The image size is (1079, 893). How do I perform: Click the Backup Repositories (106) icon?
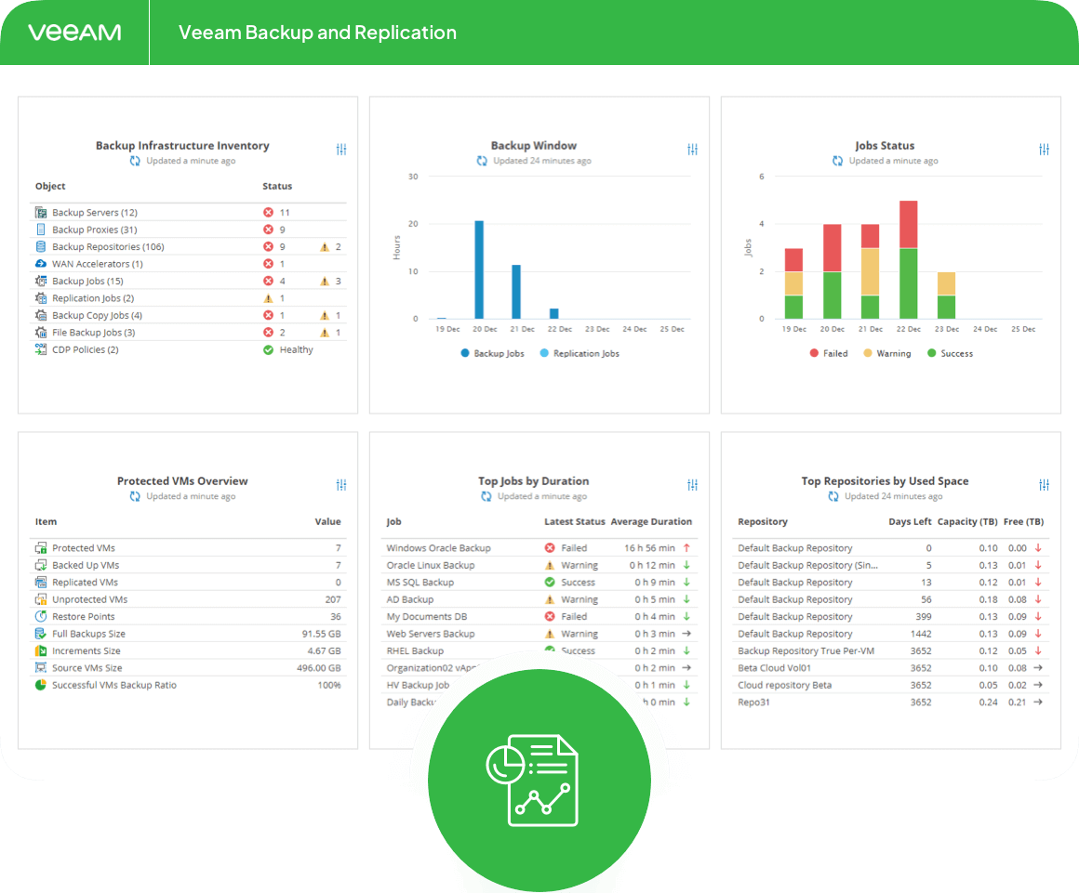(41, 247)
